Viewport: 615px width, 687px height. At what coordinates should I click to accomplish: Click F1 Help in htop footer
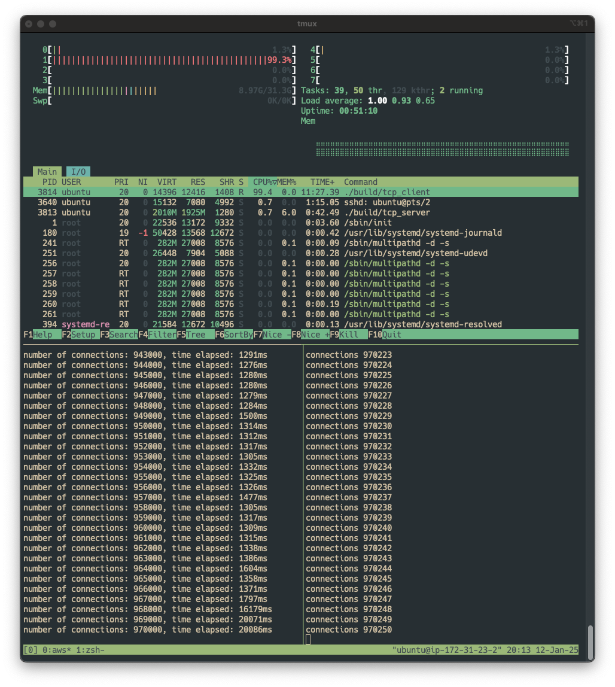click(42, 335)
